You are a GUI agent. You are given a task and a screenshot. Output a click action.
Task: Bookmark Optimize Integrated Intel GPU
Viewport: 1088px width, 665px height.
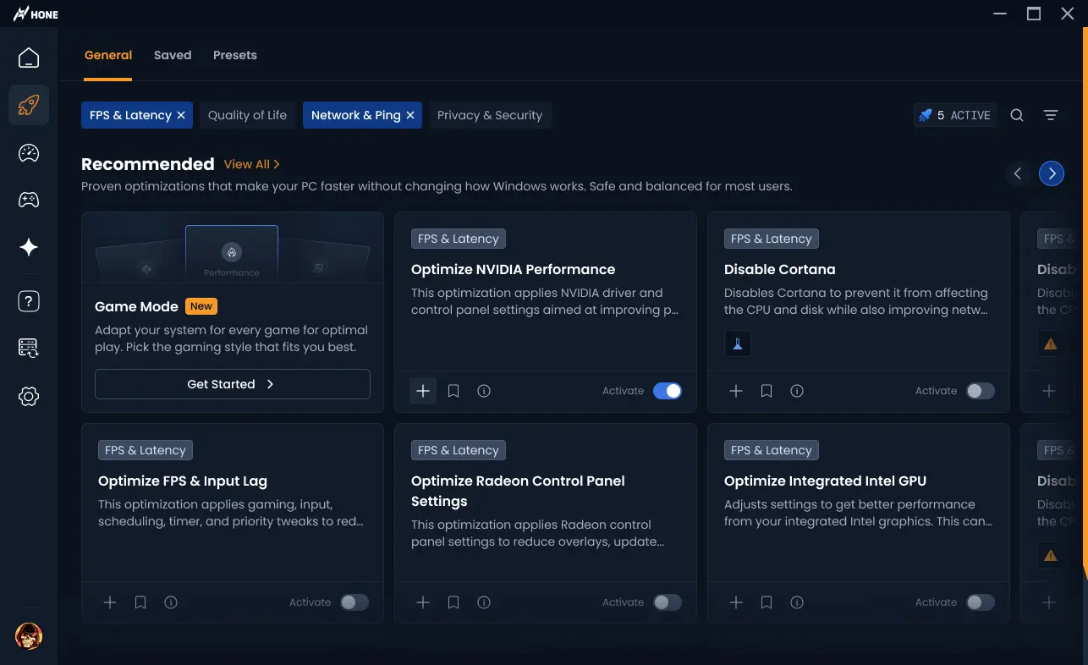[767, 602]
